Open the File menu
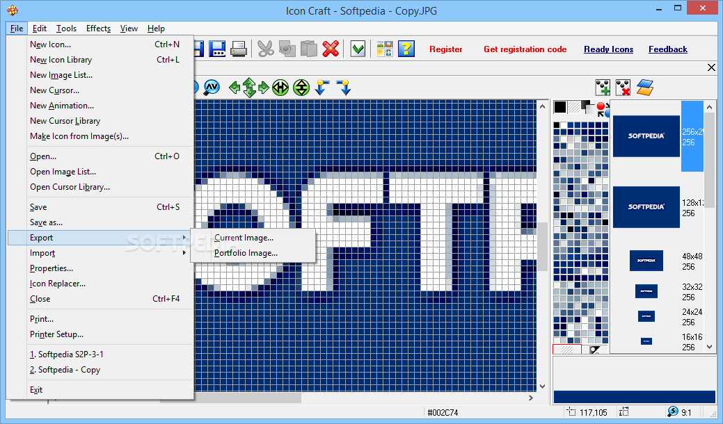 tap(17, 28)
